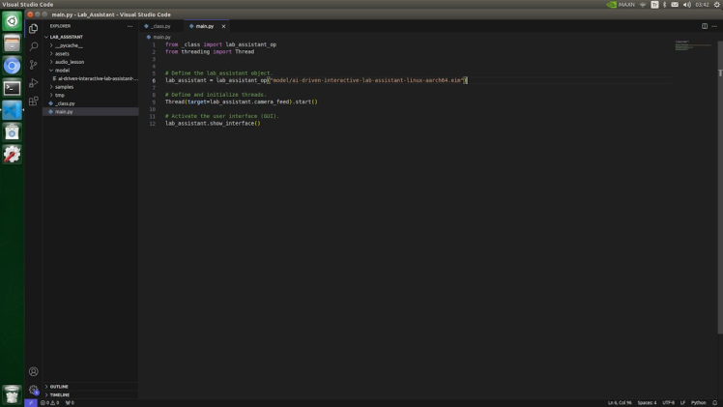Open the Extensions view
This screenshot has width=723, height=407.
point(34,101)
